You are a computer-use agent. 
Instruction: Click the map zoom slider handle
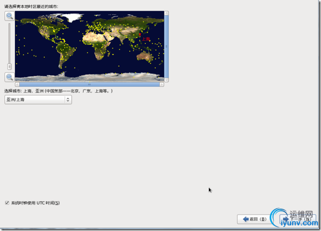[x=9, y=66]
